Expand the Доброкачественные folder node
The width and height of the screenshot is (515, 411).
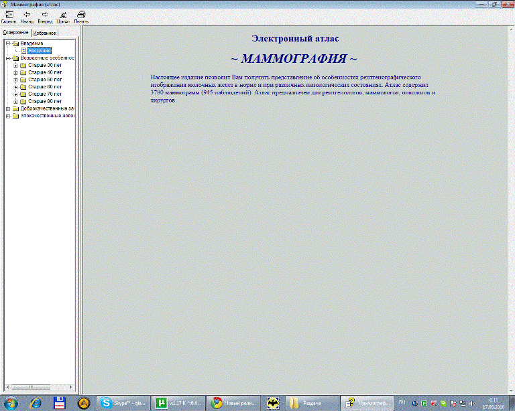8,109
